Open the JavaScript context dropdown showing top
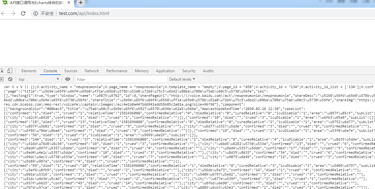 point(39,79)
